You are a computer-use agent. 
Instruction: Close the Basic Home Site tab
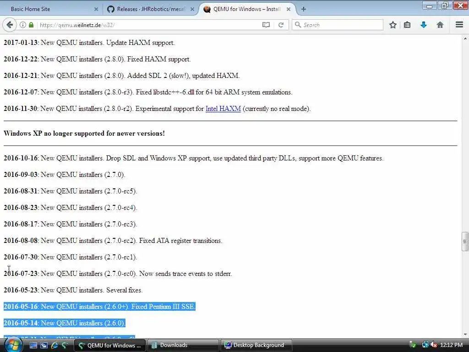96,9
